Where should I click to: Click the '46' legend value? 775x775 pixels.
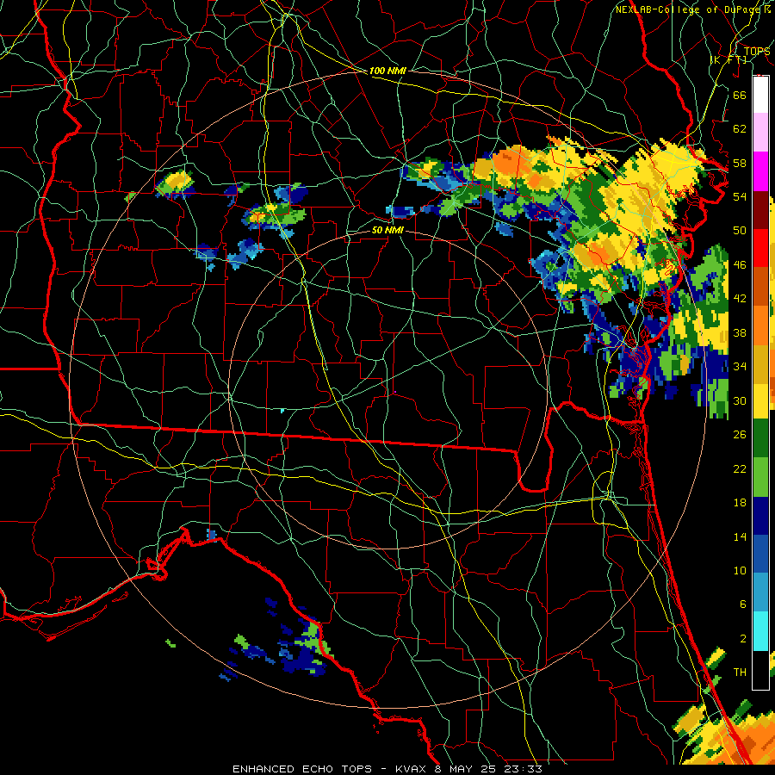point(740,265)
